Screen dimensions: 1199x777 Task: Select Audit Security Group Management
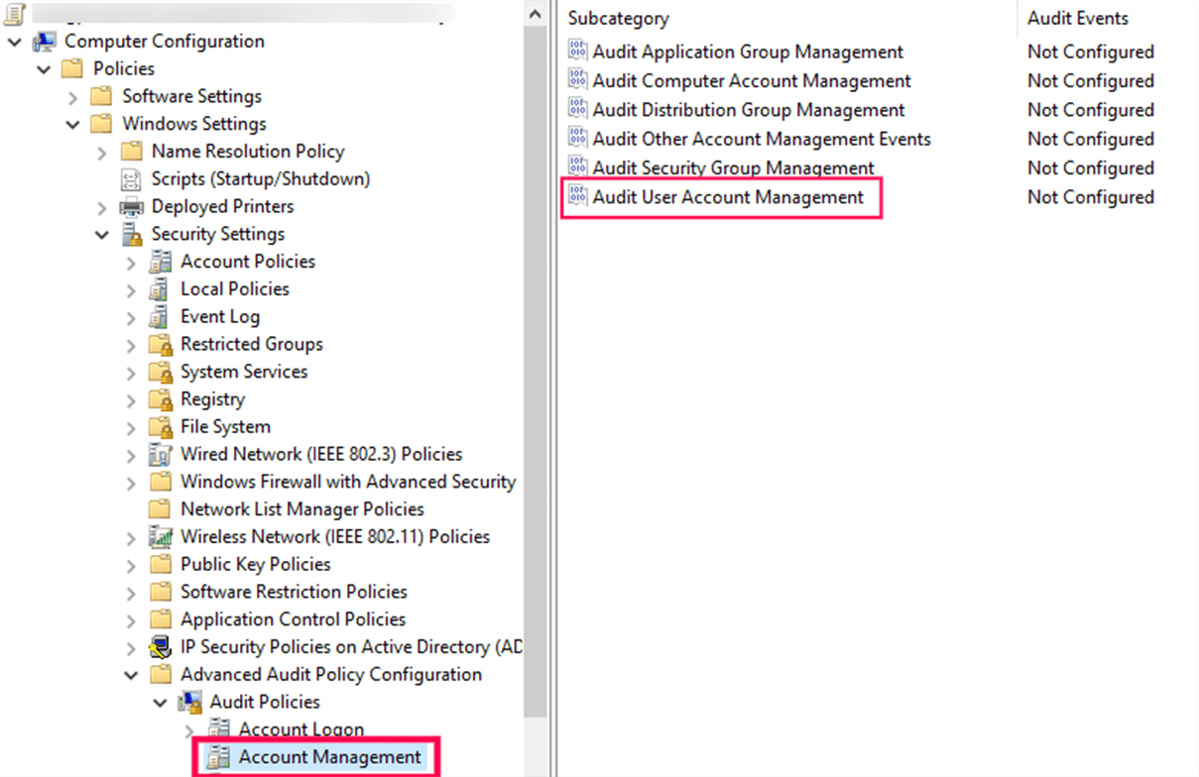[734, 167]
